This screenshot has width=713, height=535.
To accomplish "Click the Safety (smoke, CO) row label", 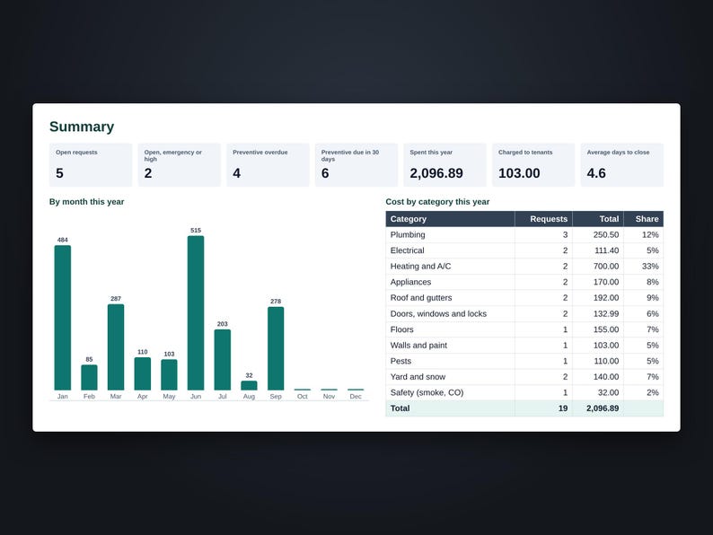I will click(427, 392).
